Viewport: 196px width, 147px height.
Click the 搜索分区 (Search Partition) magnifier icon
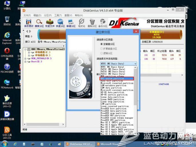[39, 22]
